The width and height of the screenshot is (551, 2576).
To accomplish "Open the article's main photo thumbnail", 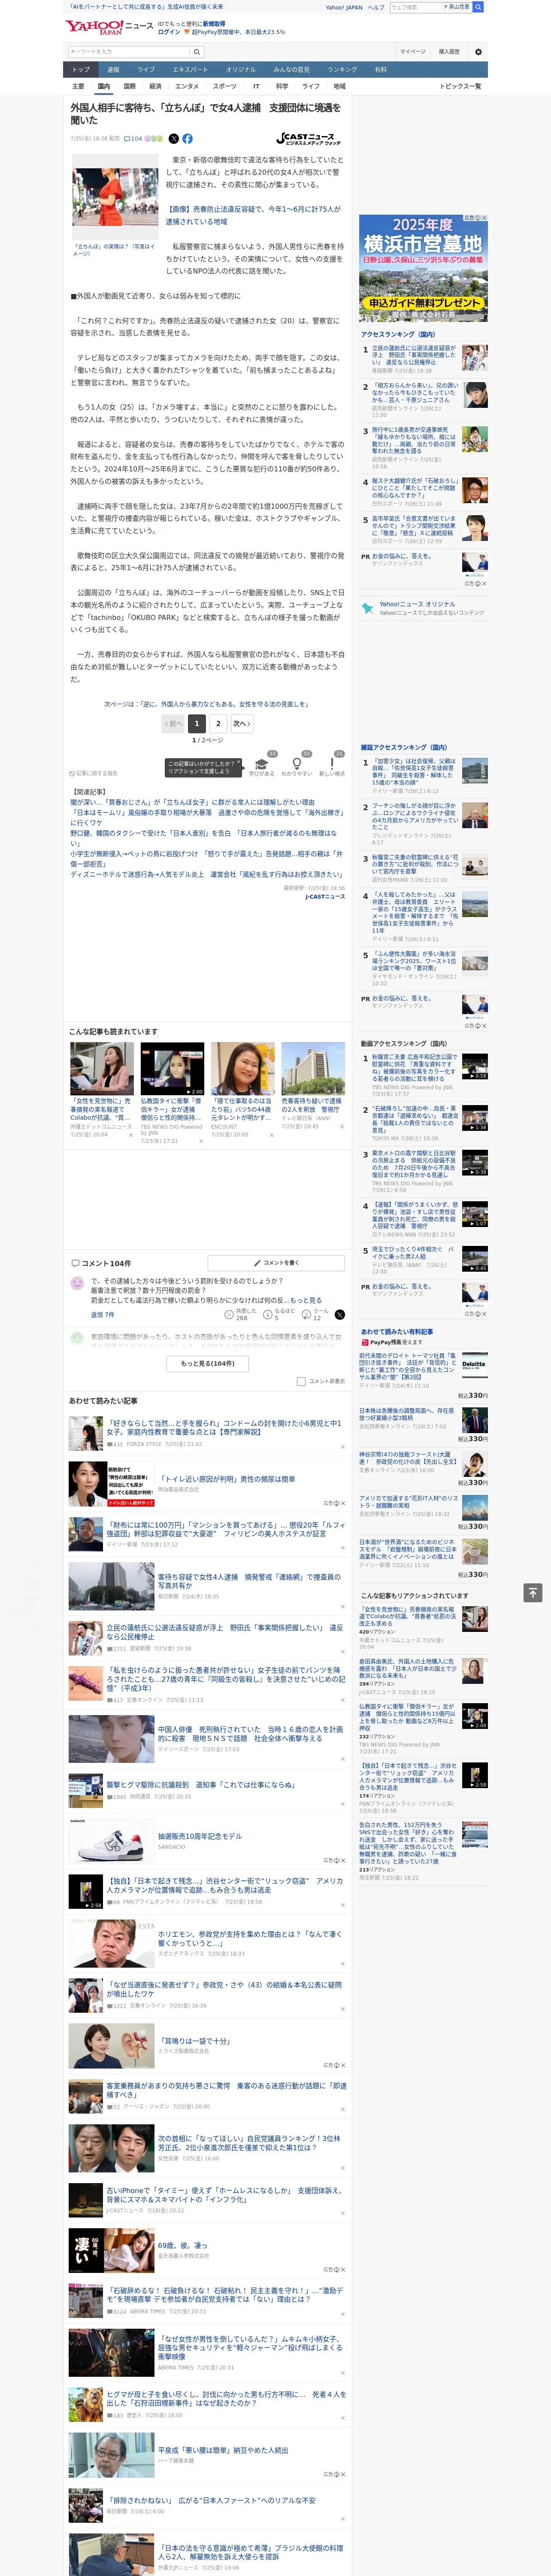I will [114, 197].
